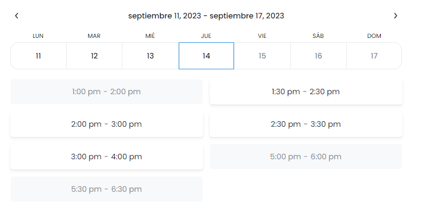Click the 5:00 pm - 6:00 pm slot
The width and height of the screenshot is (422, 221).
[306, 157]
